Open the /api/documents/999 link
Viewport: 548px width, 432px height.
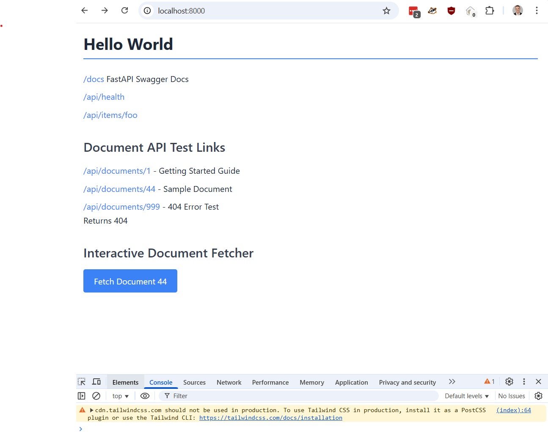coord(121,207)
